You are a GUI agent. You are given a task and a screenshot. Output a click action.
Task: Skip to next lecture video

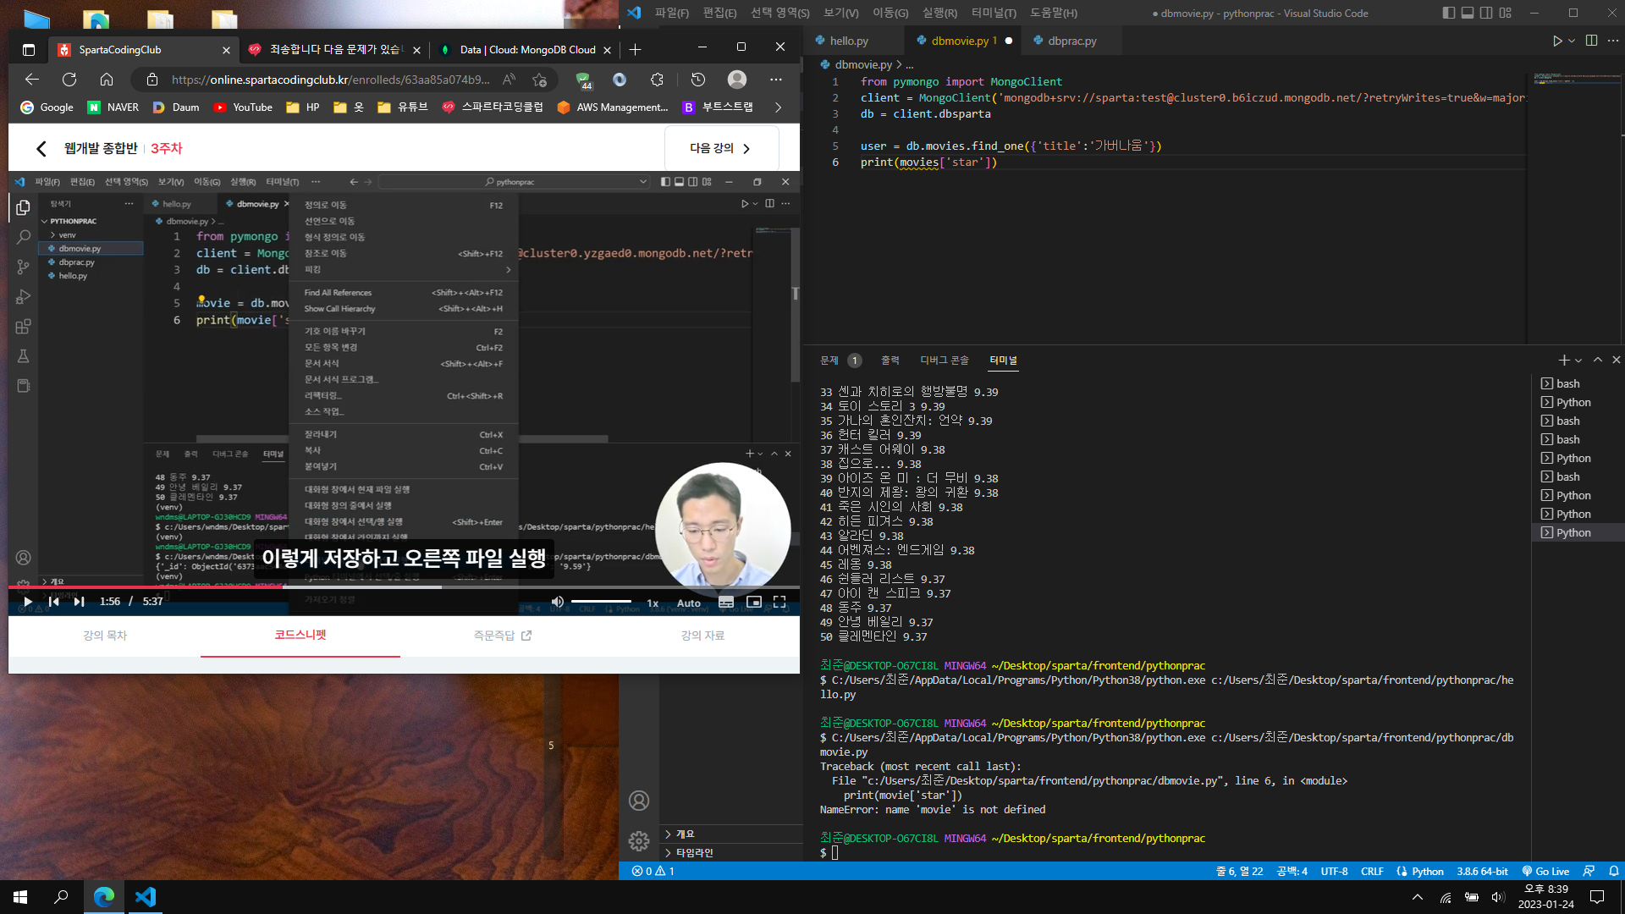click(79, 602)
